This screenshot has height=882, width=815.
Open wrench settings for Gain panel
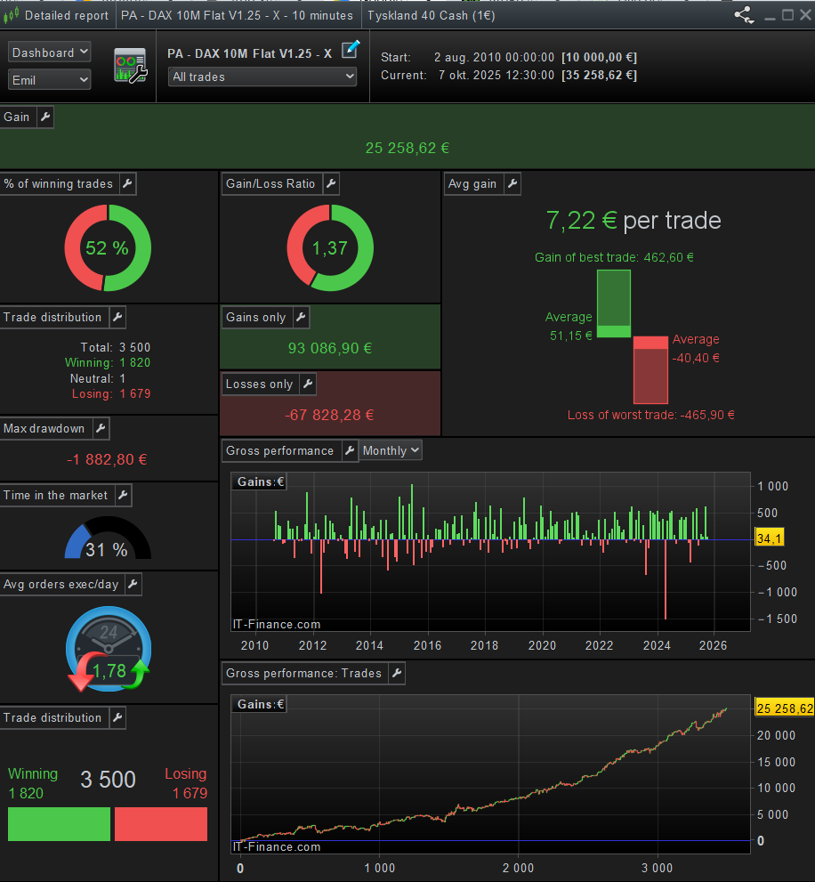coord(44,117)
